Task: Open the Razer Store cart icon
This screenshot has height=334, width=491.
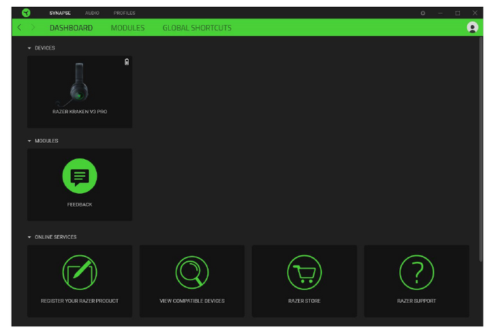Action: click(x=304, y=272)
